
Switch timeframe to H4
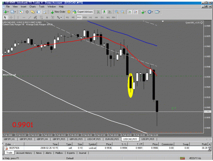[96, 17]
